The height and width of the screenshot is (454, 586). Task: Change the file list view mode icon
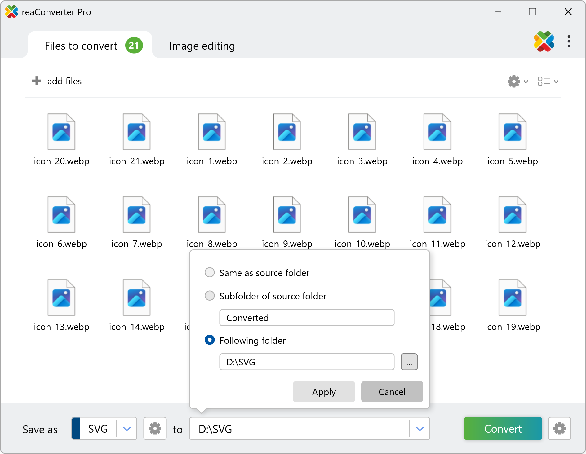[x=547, y=82]
